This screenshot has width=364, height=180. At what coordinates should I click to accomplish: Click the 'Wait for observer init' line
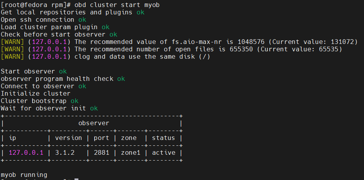point(43,108)
